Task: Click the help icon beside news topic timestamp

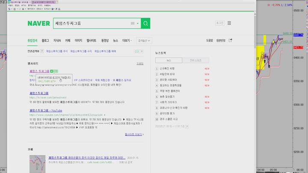Action: pos(187,126)
